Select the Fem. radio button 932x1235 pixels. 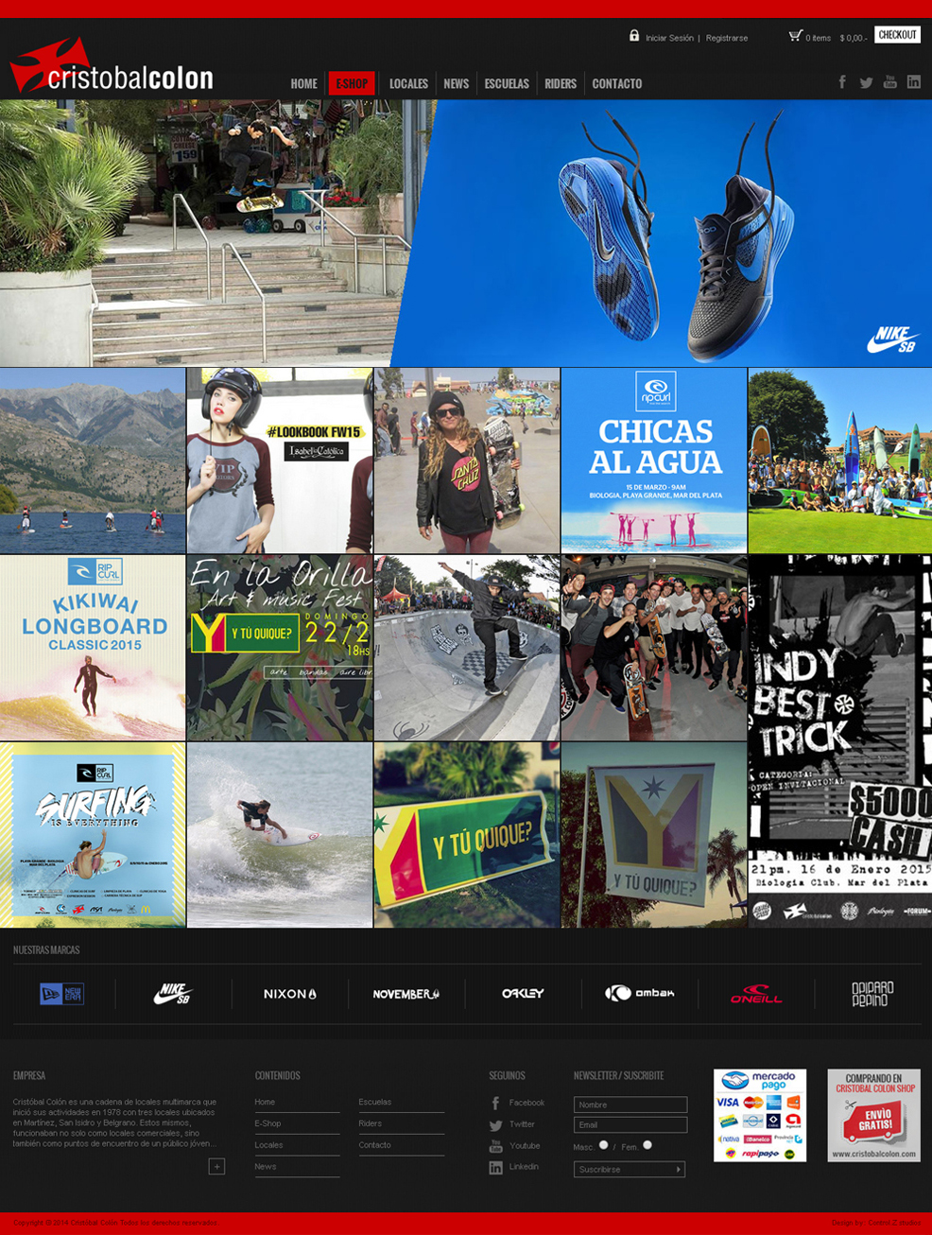(x=647, y=1145)
